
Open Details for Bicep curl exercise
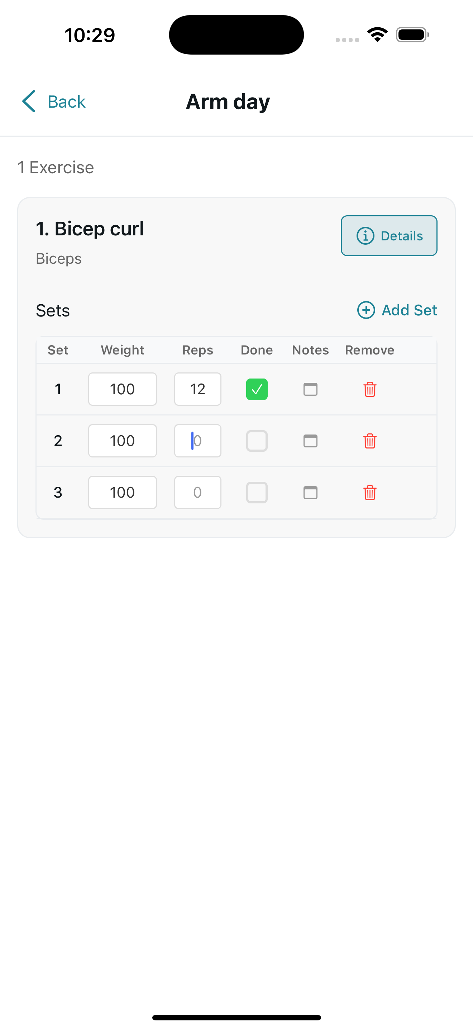(388, 235)
